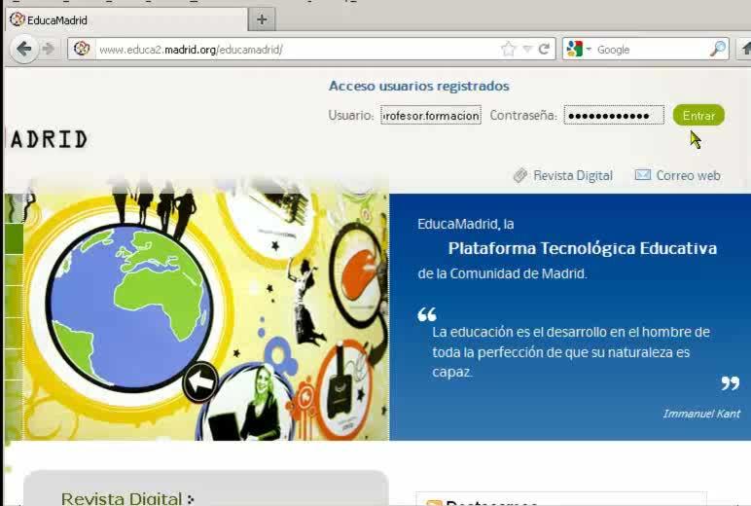Click the 'Immanuel Kant' attribution text
This screenshot has width=751, height=506.
tap(701, 414)
